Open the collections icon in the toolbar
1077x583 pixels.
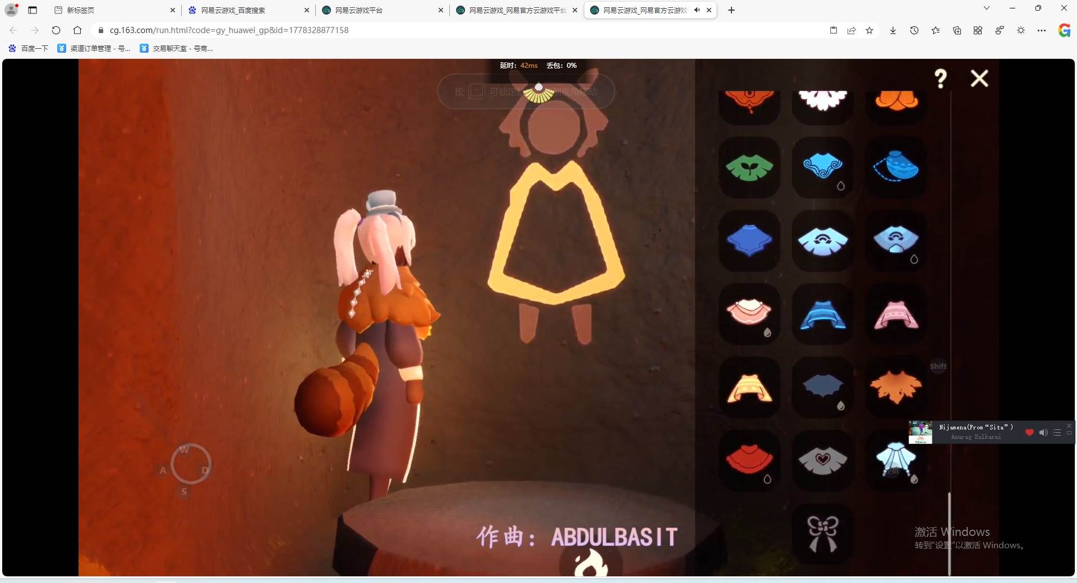[x=957, y=30]
